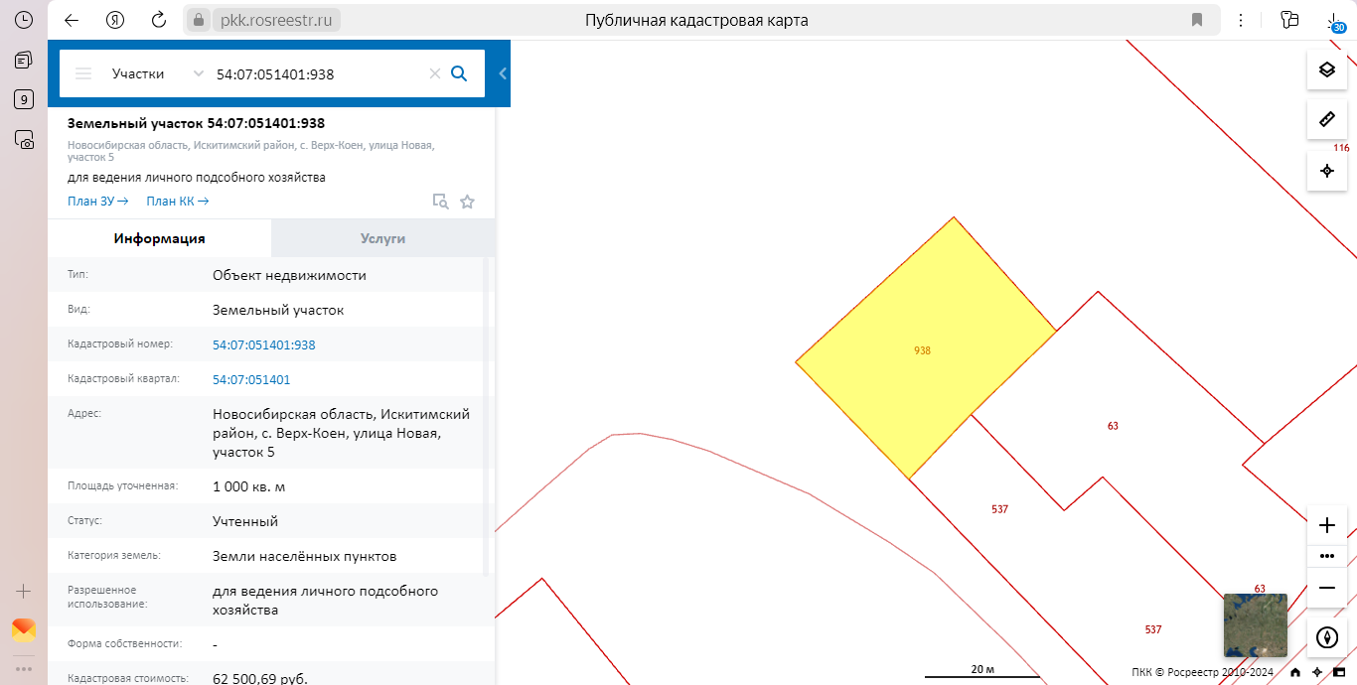Open the План ЗУ link
The width and height of the screenshot is (1357, 685).
[x=97, y=202]
